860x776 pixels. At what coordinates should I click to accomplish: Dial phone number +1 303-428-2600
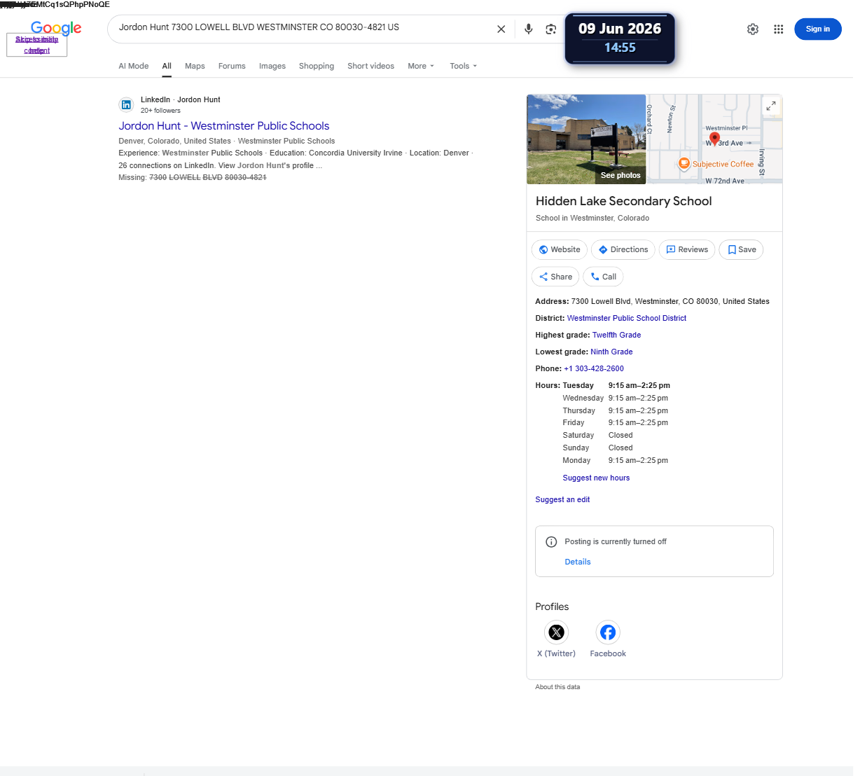coord(594,368)
